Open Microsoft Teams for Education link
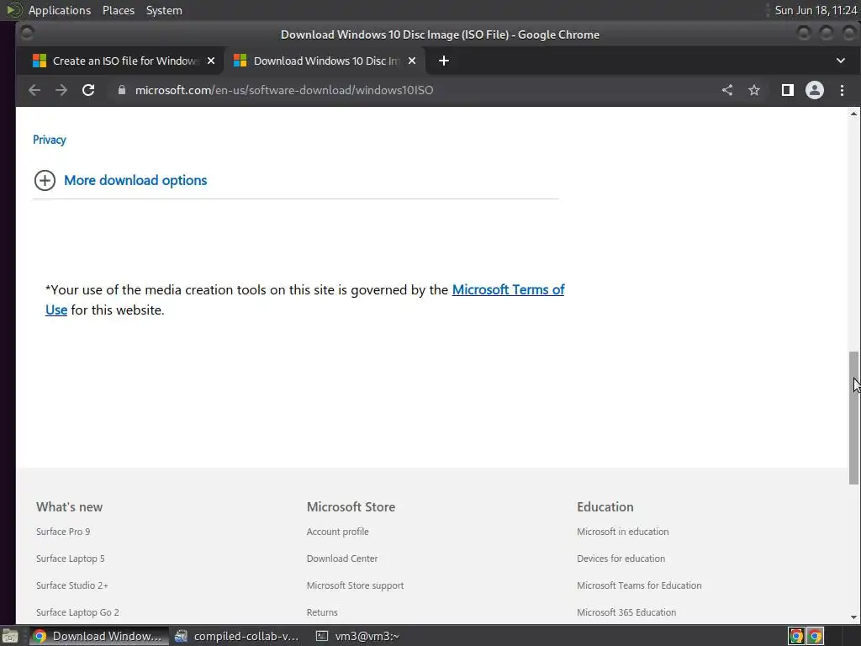This screenshot has width=861, height=646. (x=639, y=585)
